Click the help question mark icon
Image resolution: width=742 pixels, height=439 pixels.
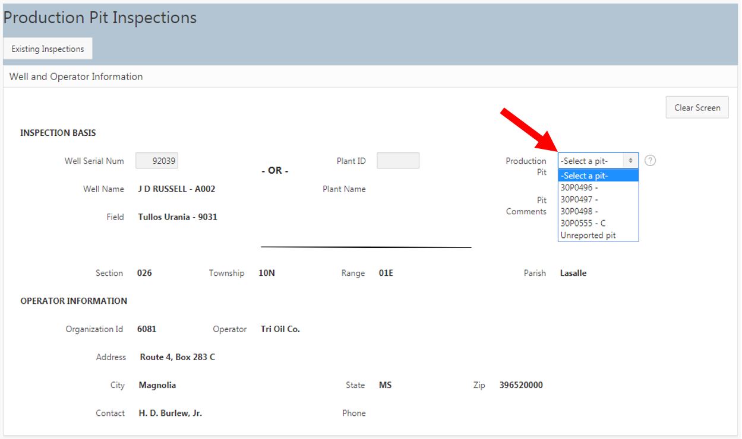(x=650, y=161)
